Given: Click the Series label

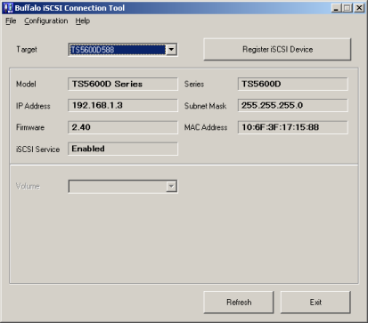Looking at the screenshot, I should [x=194, y=85].
